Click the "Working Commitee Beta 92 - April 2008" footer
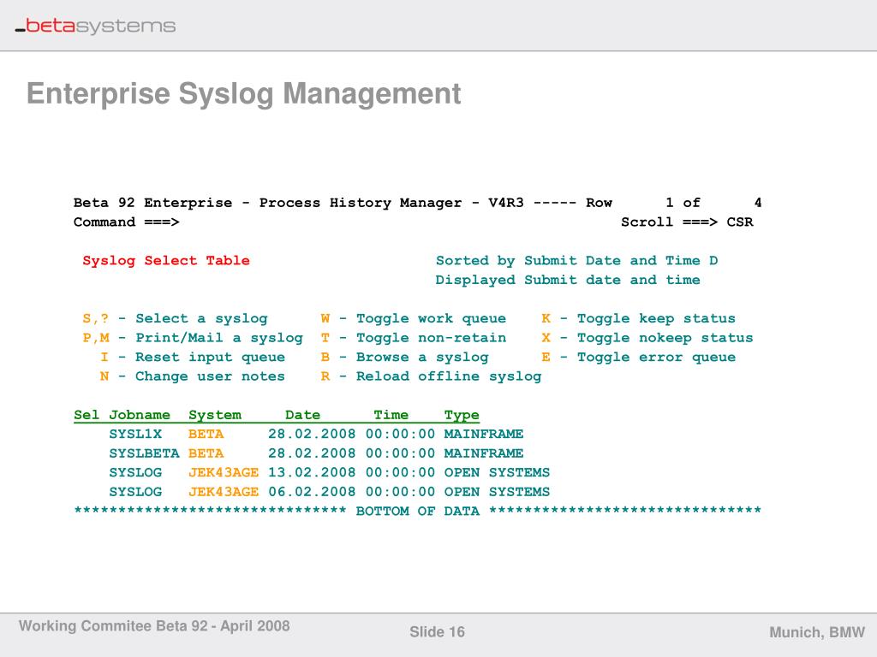The image size is (877, 657). pyautogui.click(x=154, y=625)
